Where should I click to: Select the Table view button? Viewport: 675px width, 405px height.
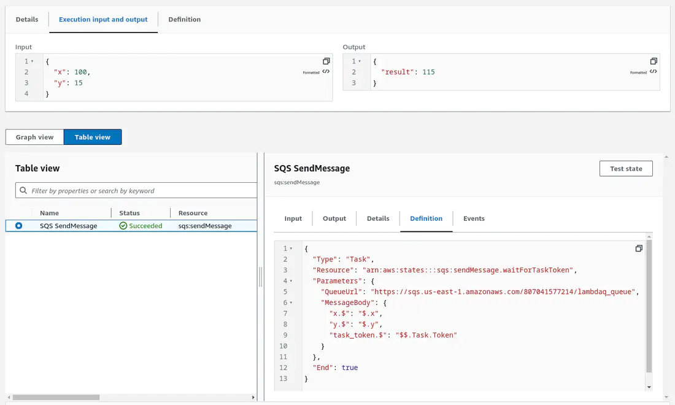pos(93,137)
